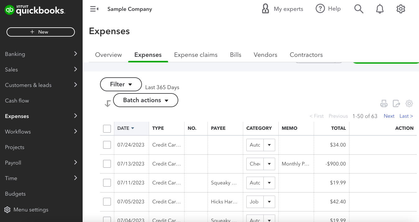Expand the Batch actions dropdown
Screen dimensions: 419x222
coord(145,100)
